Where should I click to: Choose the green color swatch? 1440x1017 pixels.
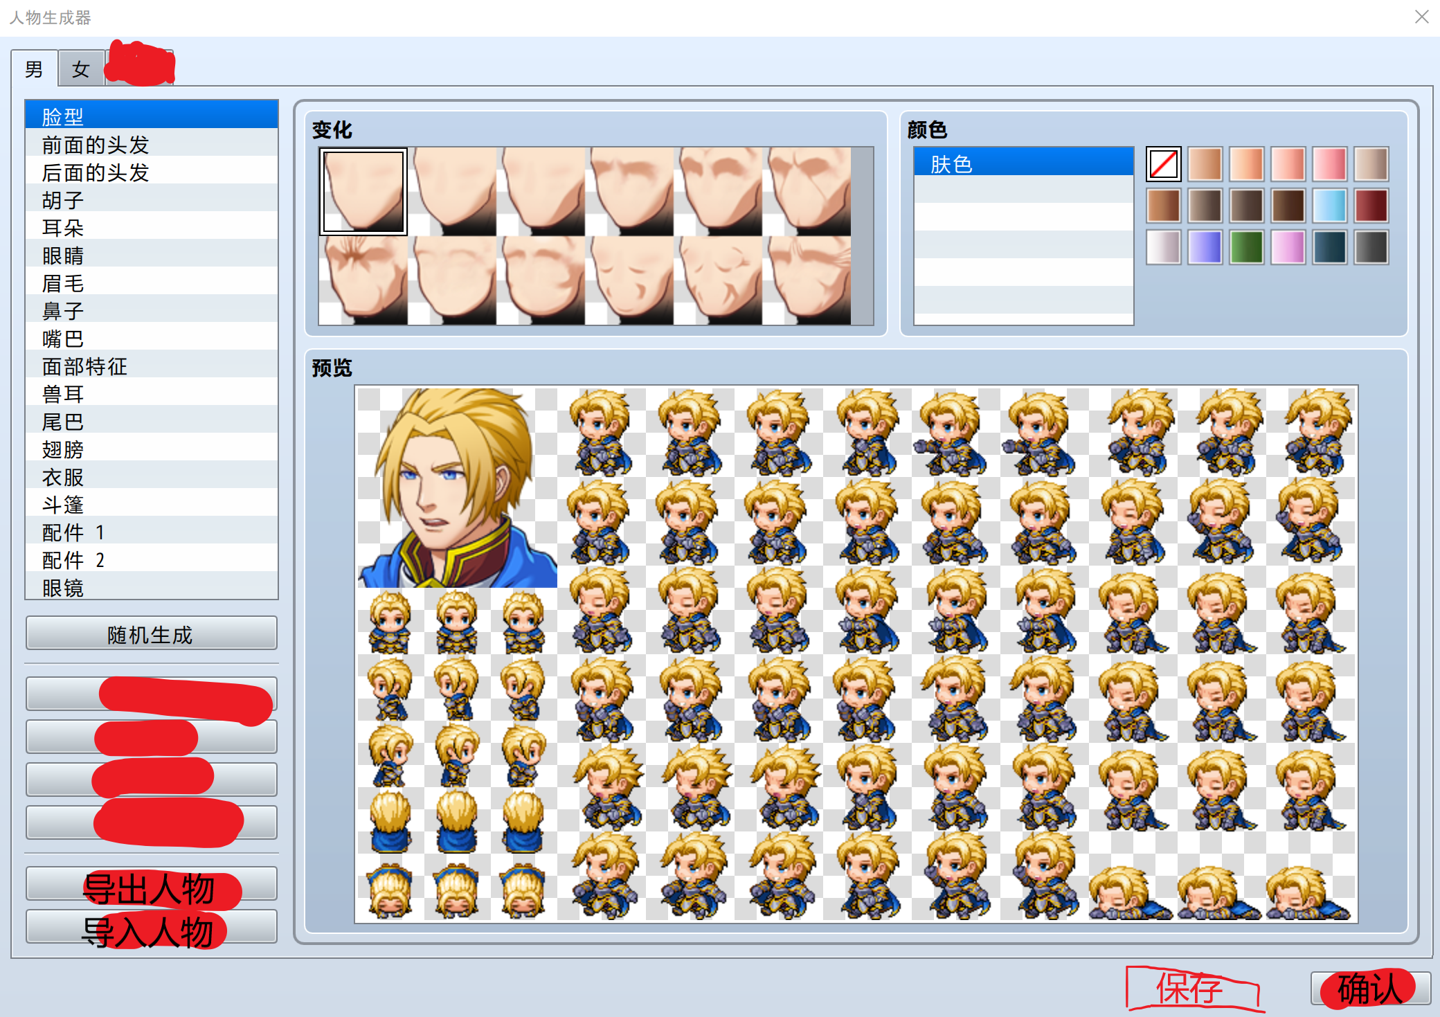point(1247,247)
